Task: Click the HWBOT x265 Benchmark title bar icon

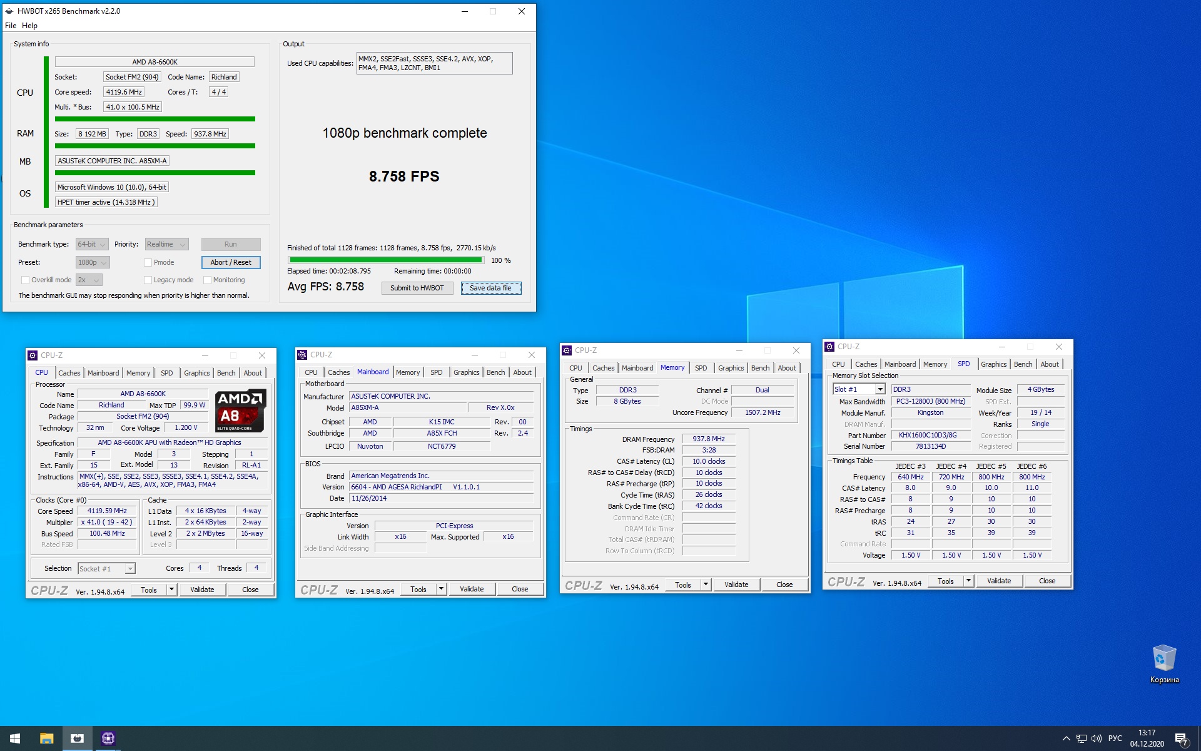Action: click(9, 11)
